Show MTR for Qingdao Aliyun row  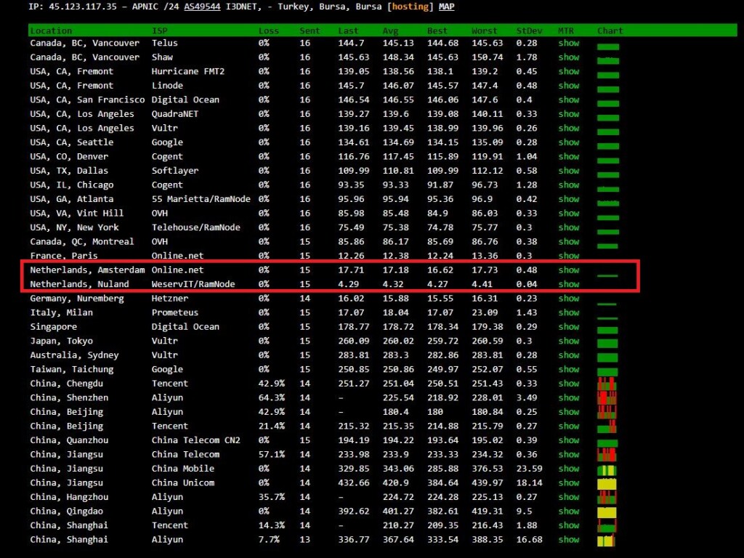[568, 511]
